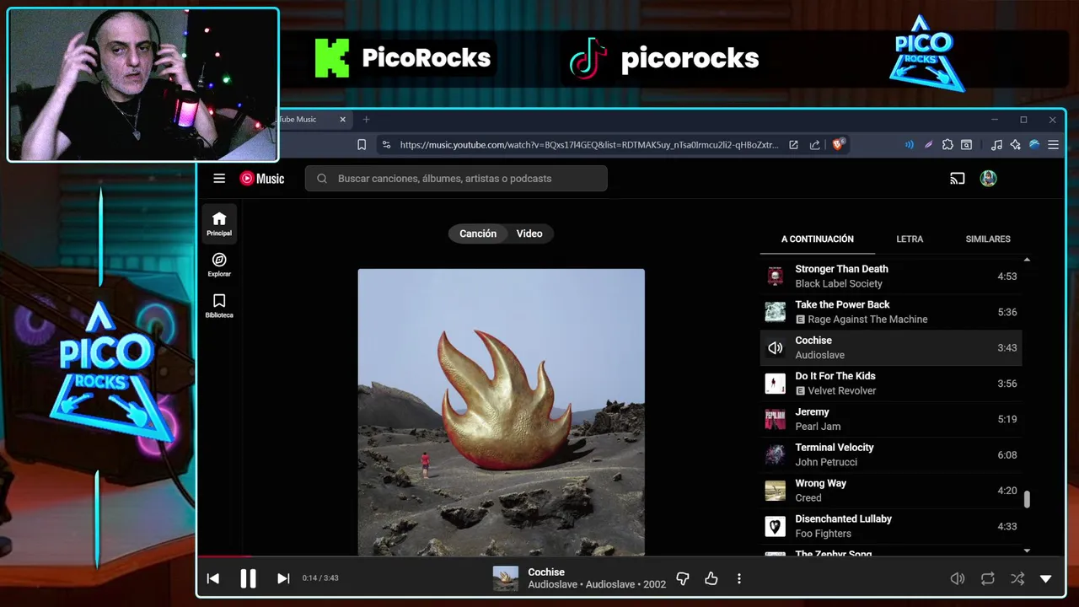Click the Audioslave link in the player bar
Viewport: 1079px width, 607px height.
pyautogui.click(x=552, y=584)
